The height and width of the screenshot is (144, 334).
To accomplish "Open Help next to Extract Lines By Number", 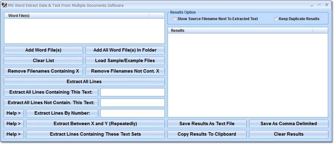I will click(14, 113).
